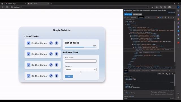181x102 pixels.
Task: Open the DevTools three-dots customize menu
Action: pos(171,18)
